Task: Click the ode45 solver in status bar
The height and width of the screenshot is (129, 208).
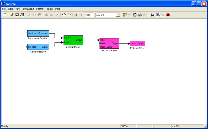Action: pyautogui.click(x=175, y=126)
